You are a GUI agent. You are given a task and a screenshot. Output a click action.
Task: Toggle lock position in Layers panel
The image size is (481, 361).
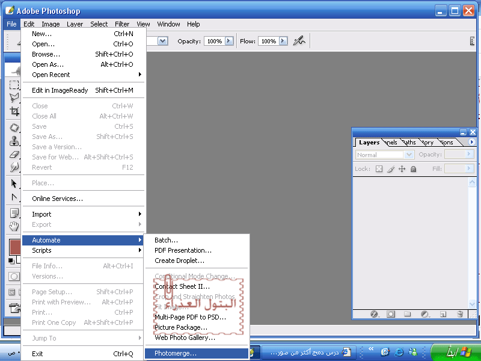pos(402,169)
